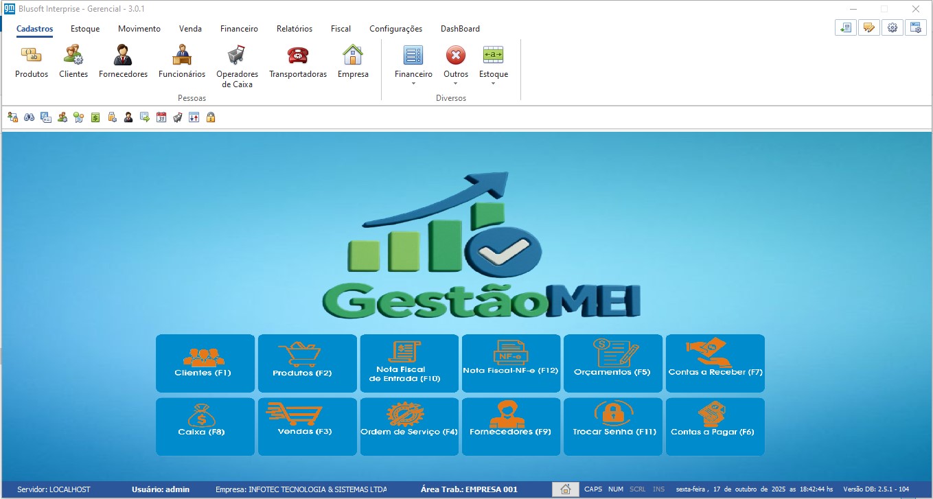Click the shopping cart icon in the quick toolbar
Image resolution: width=933 pixels, height=499 pixels.
point(178,117)
